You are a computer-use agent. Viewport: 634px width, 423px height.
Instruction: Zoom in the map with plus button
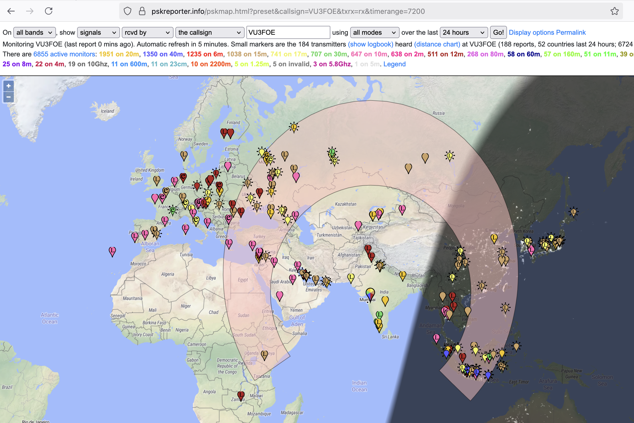pos(9,86)
